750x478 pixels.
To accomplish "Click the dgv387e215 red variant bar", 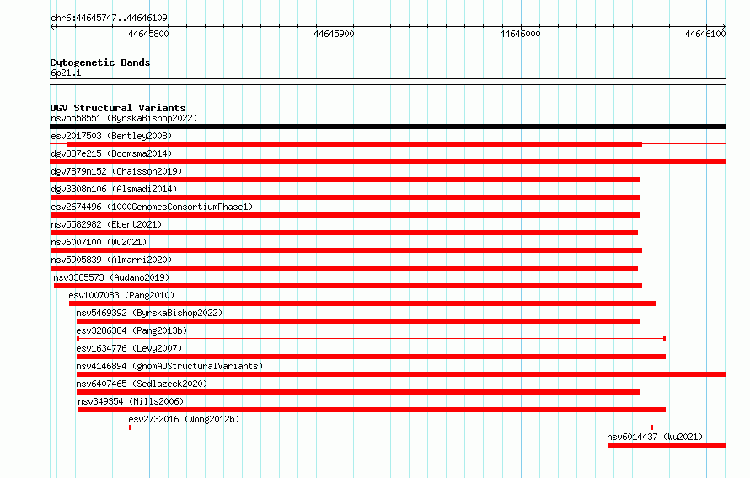I will tap(388, 162).
